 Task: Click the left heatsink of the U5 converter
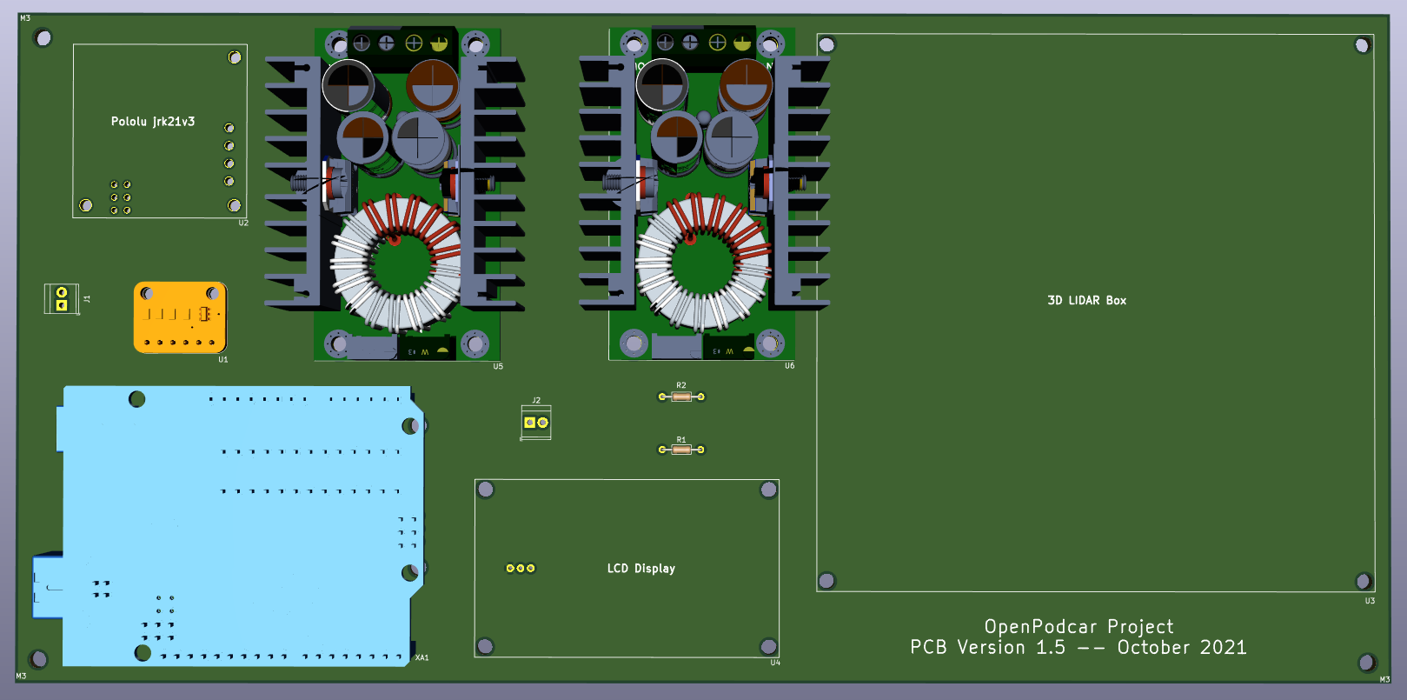tap(294, 183)
